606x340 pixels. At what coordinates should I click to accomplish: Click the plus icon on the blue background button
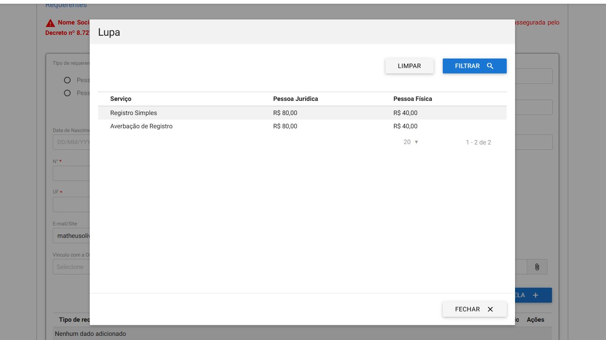tap(535, 295)
